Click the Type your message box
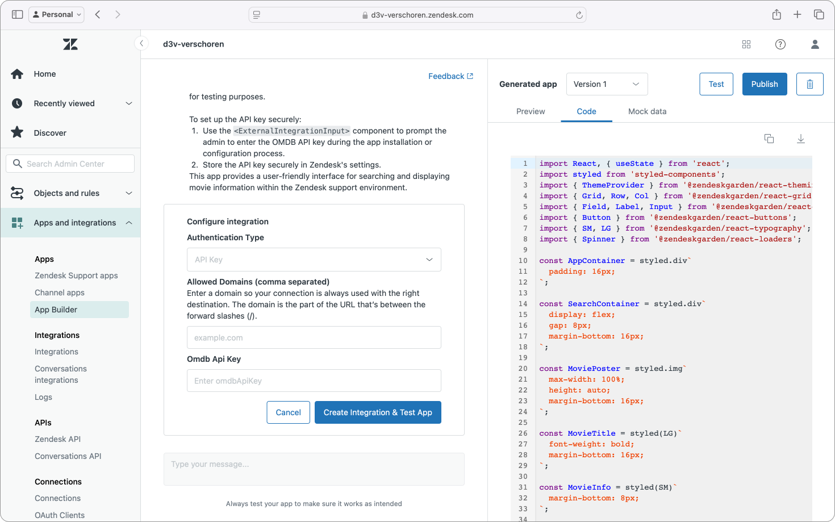The width and height of the screenshot is (835, 522). coord(314,469)
